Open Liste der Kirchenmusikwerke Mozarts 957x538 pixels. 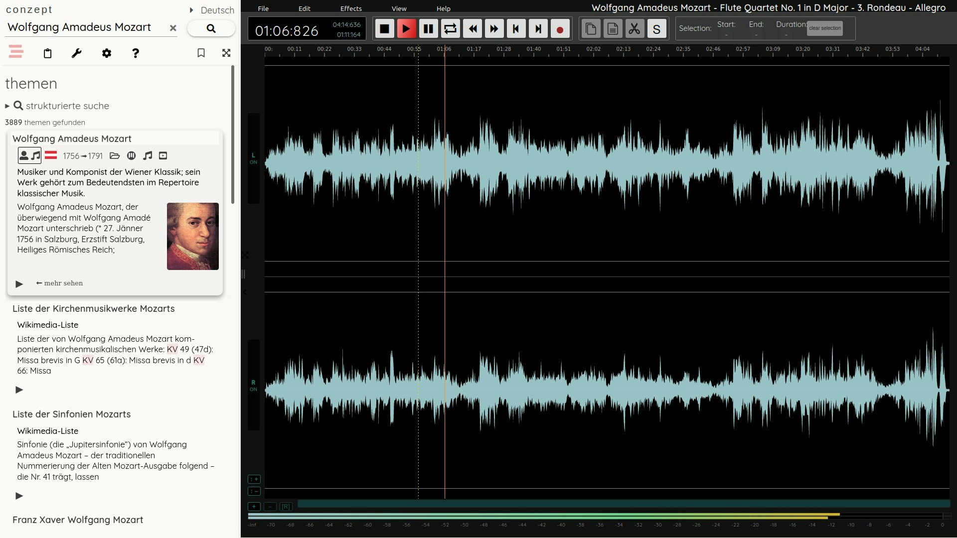(x=94, y=308)
